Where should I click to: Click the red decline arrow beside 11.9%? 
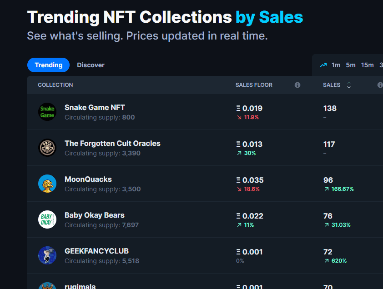(x=239, y=117)
